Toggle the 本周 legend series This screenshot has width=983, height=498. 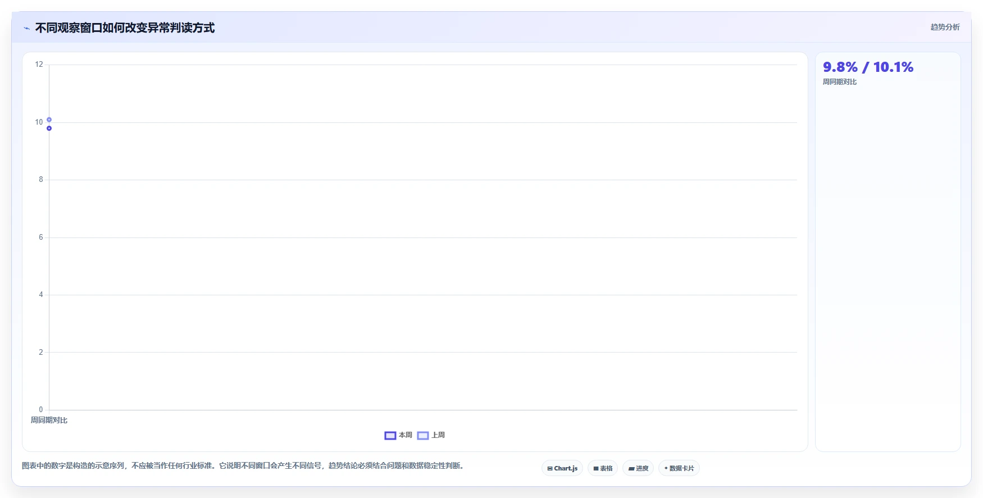click(x=398, y=435)
